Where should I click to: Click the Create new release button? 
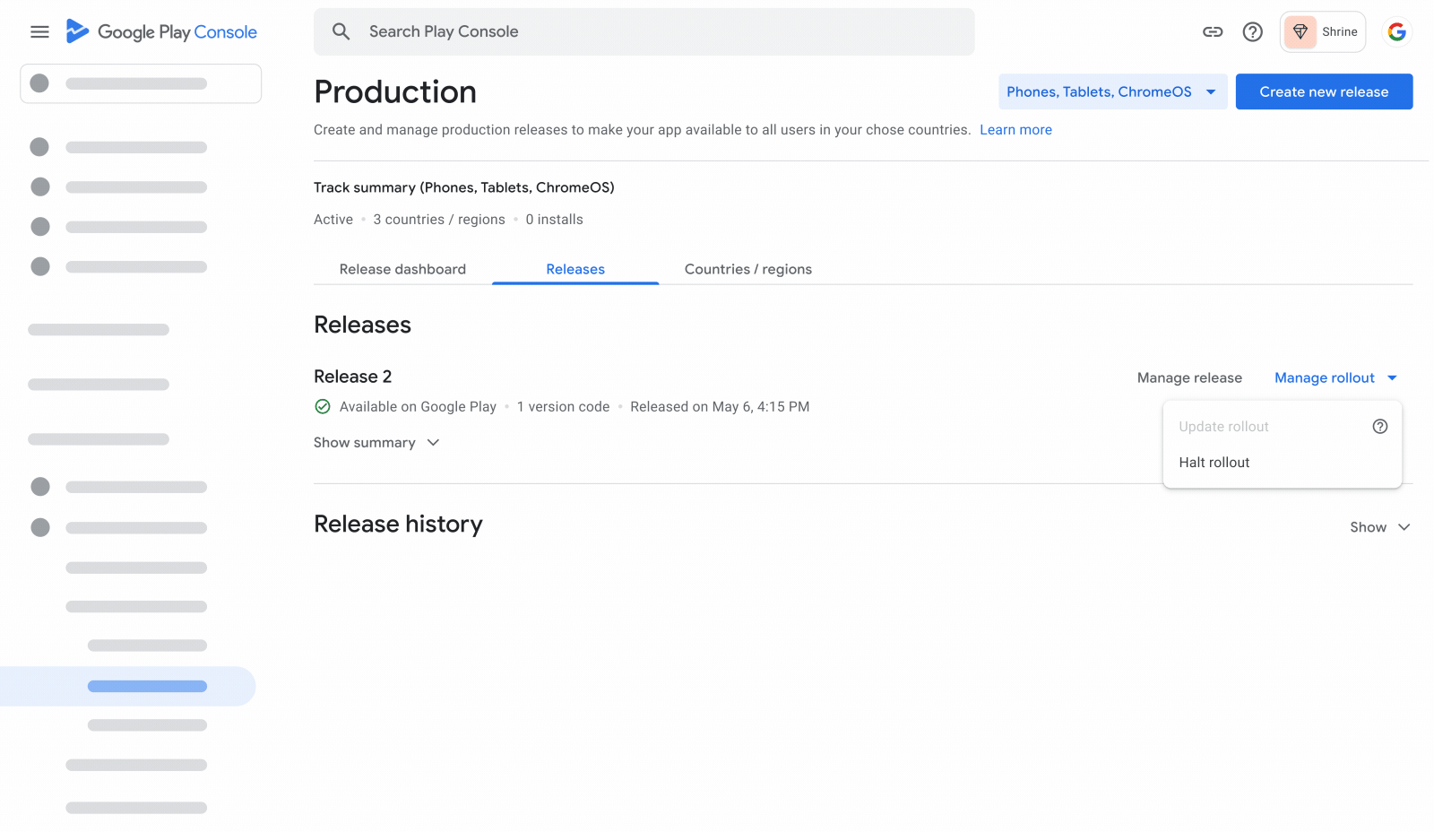tap(1323, 91)
